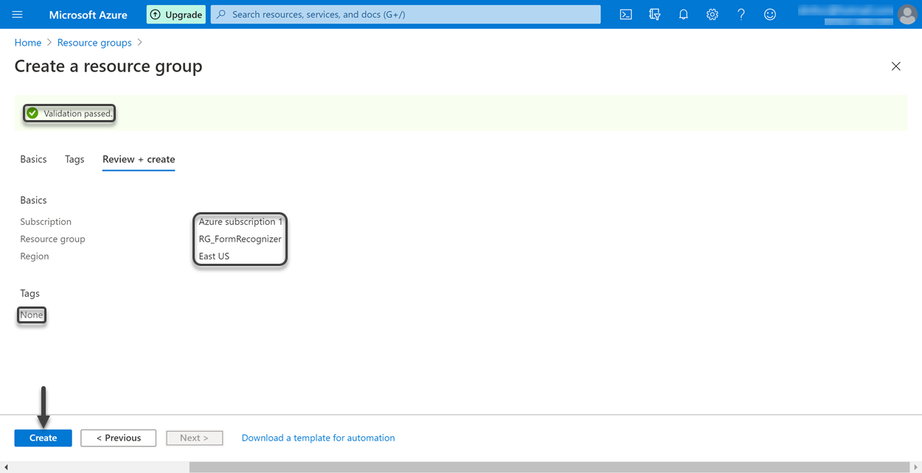Open the Azure portal hamburger menu
The height and width of the screenshot is (473, 922).
click(18, 15)
